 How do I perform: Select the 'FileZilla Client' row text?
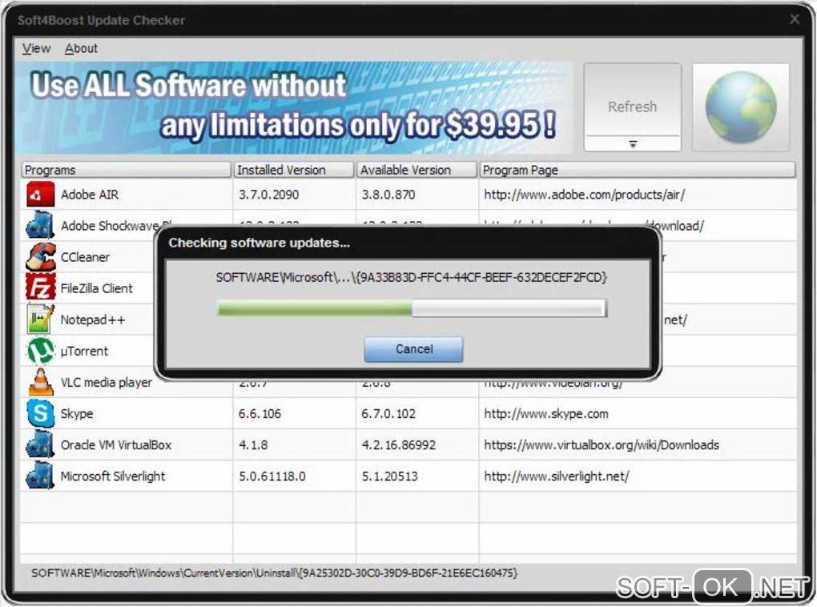97,288
